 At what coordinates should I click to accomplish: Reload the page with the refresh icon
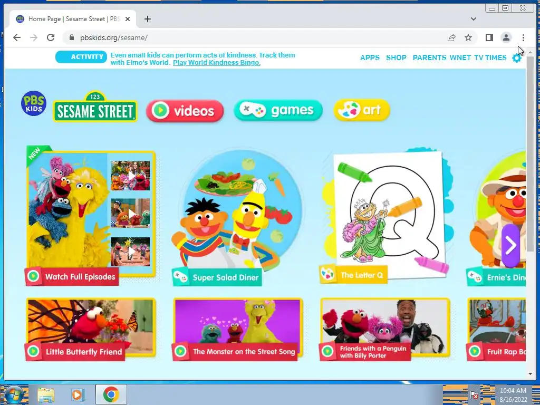click(x=51, y=37)
